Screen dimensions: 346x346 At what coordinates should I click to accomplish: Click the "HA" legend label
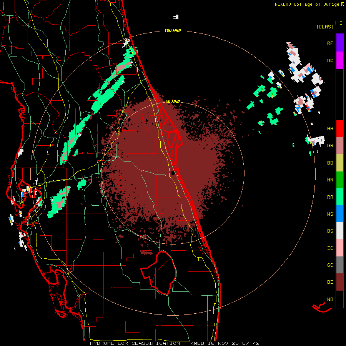(x=330, y=128)
